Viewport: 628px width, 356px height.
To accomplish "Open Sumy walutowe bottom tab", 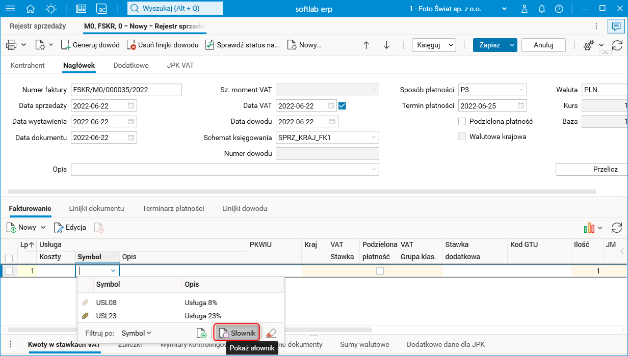I will 364,344.
